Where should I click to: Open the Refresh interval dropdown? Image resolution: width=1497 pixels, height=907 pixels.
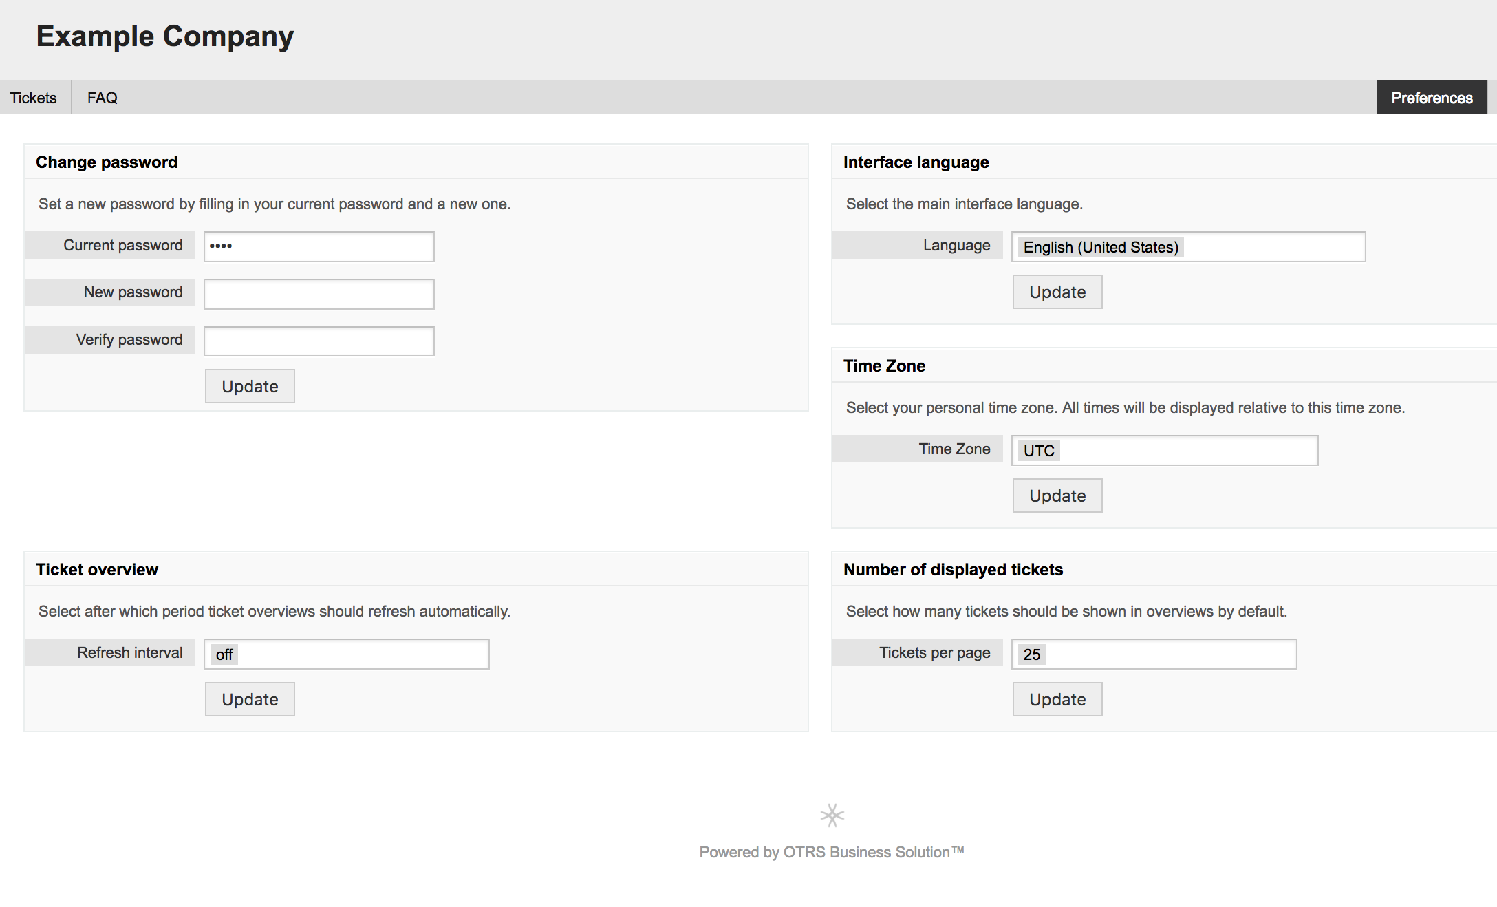tap(346, 654)
